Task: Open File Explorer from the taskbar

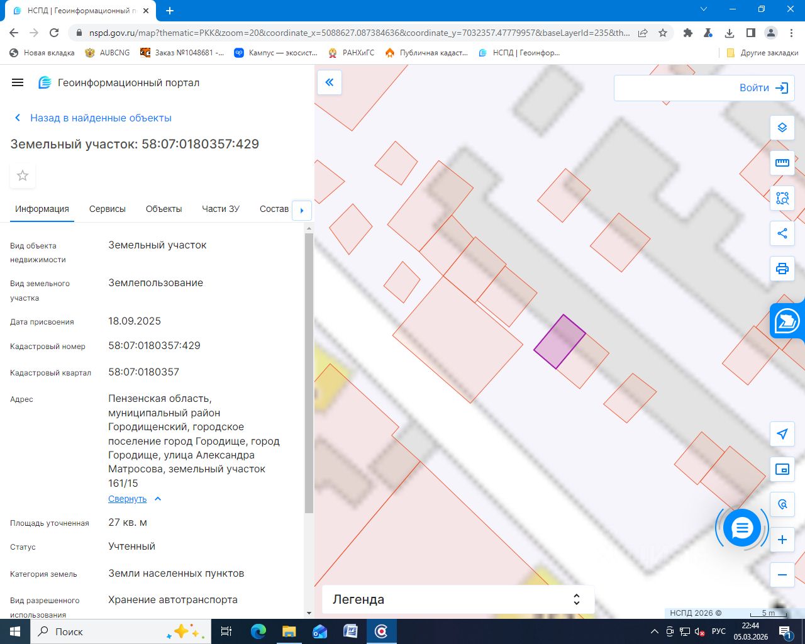Action: pos(289,631)
